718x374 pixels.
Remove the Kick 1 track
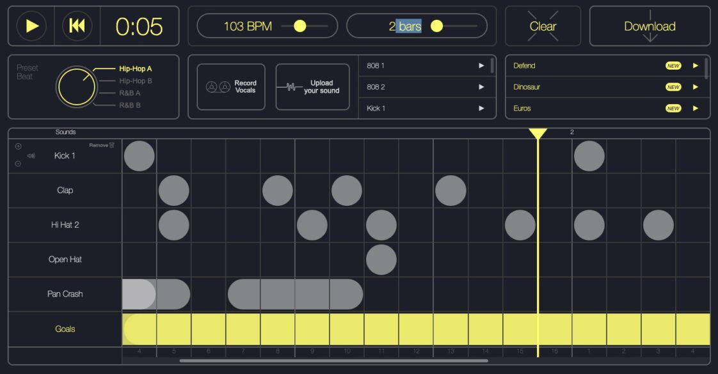102,144
